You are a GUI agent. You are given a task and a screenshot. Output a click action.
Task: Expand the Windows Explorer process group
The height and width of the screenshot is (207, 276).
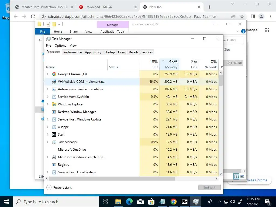[x=47, y=104]
